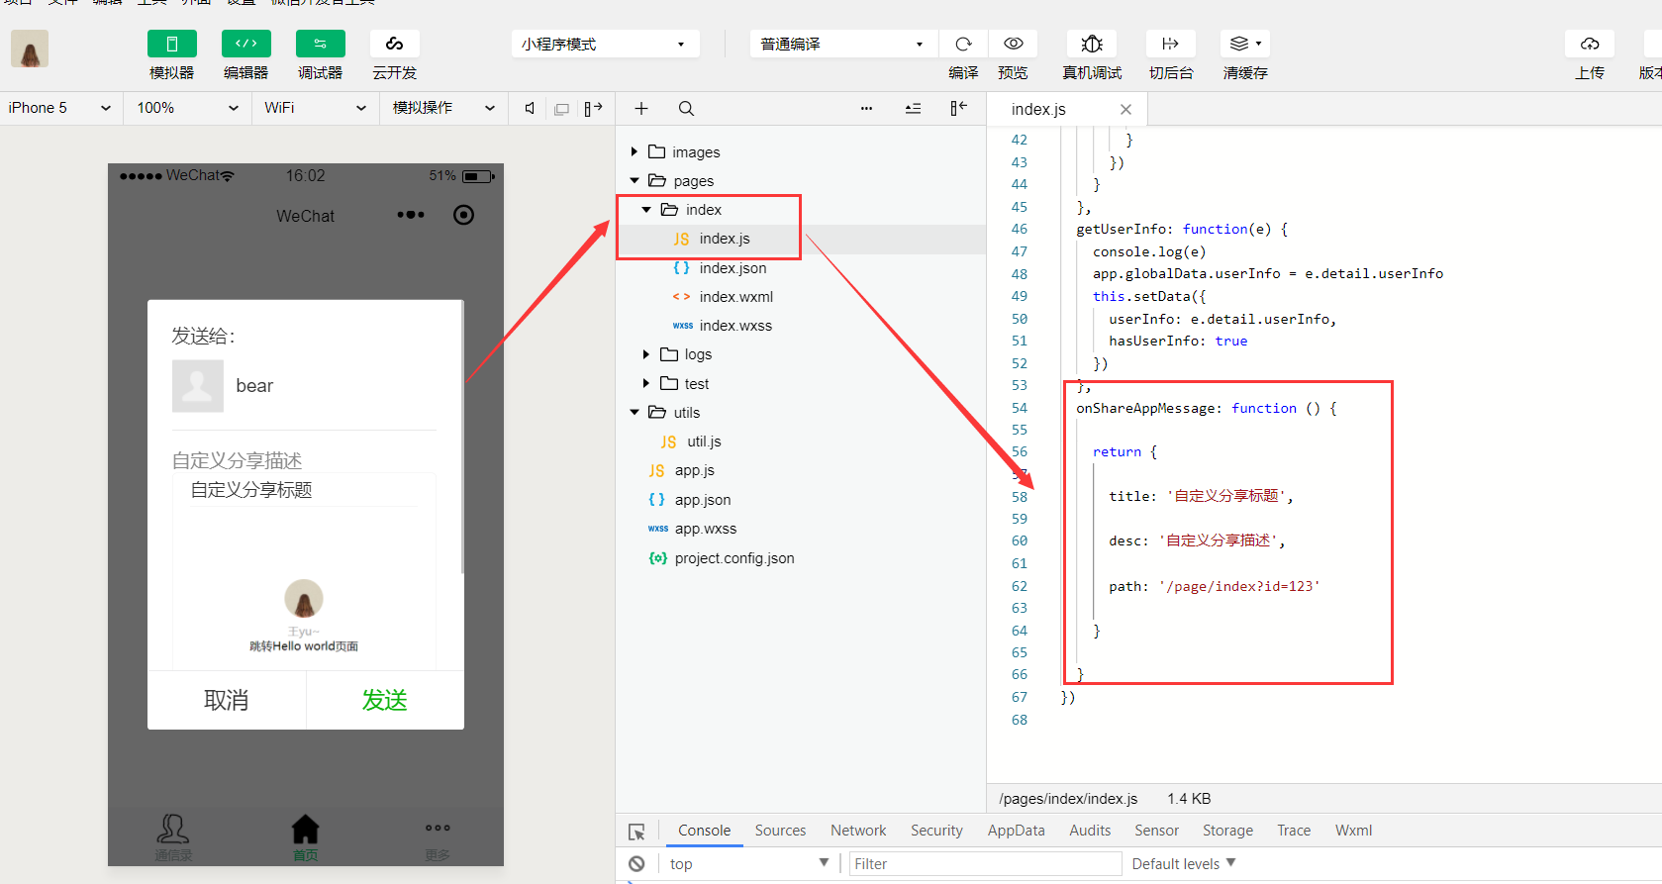Open the mini program mode dropdown

pos(605,44)
